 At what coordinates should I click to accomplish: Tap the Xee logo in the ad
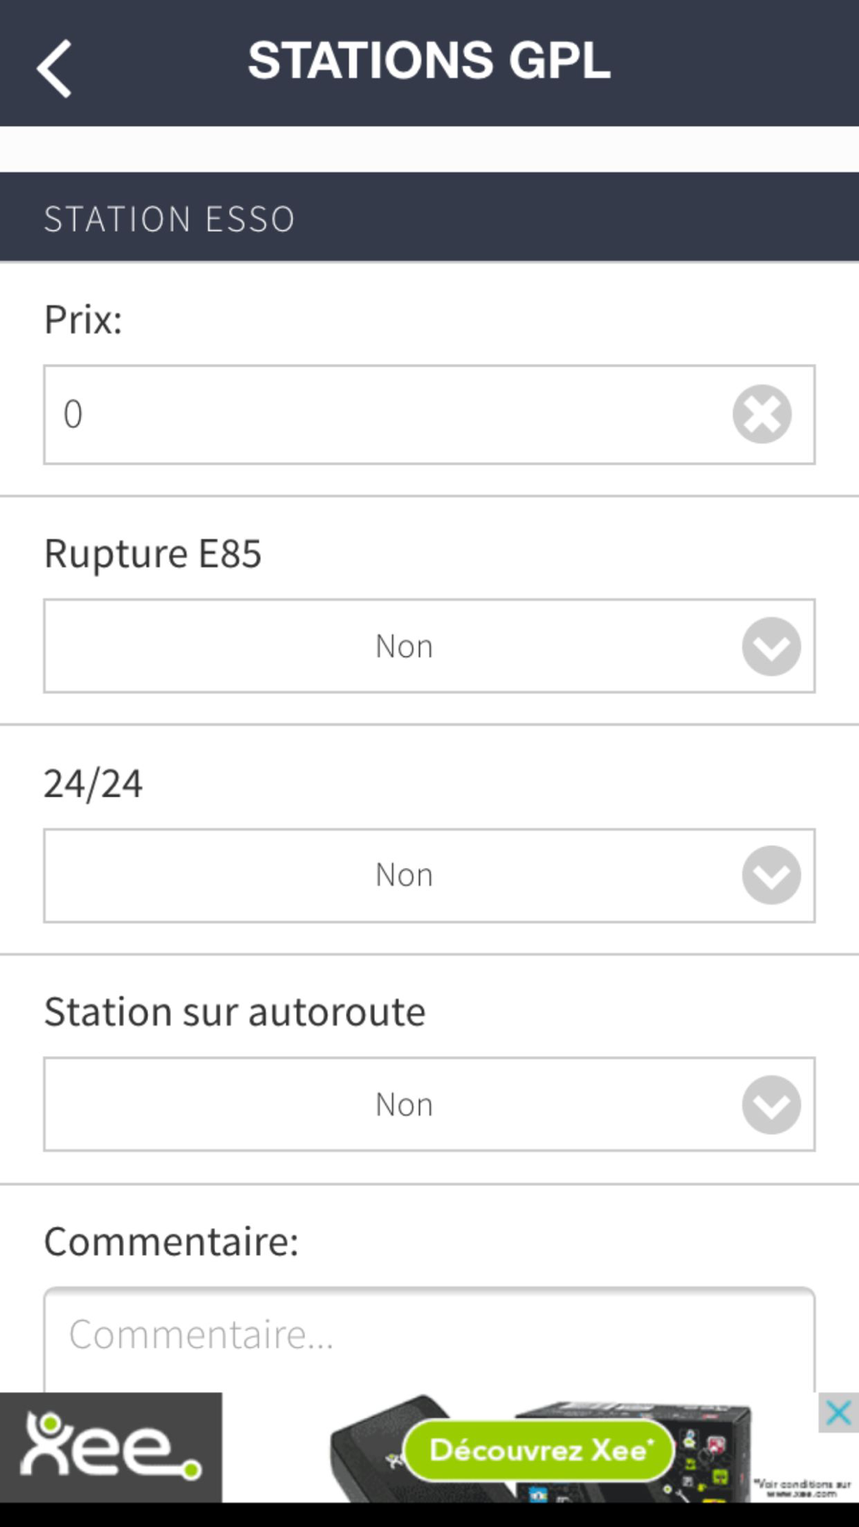pyautogui.click(x=111, y=1448)
